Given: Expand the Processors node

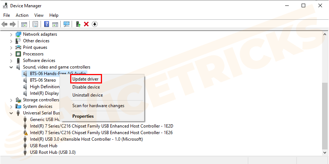Looking at the screenshot, I should pos(11,54).
